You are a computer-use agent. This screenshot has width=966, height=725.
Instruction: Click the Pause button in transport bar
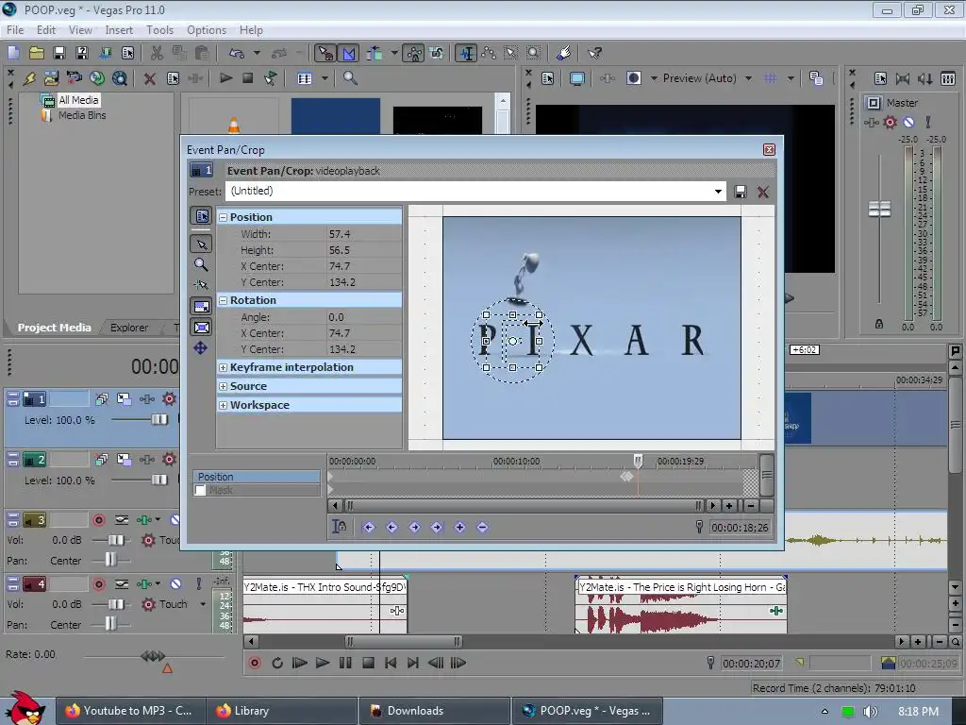tap(345, 664)
